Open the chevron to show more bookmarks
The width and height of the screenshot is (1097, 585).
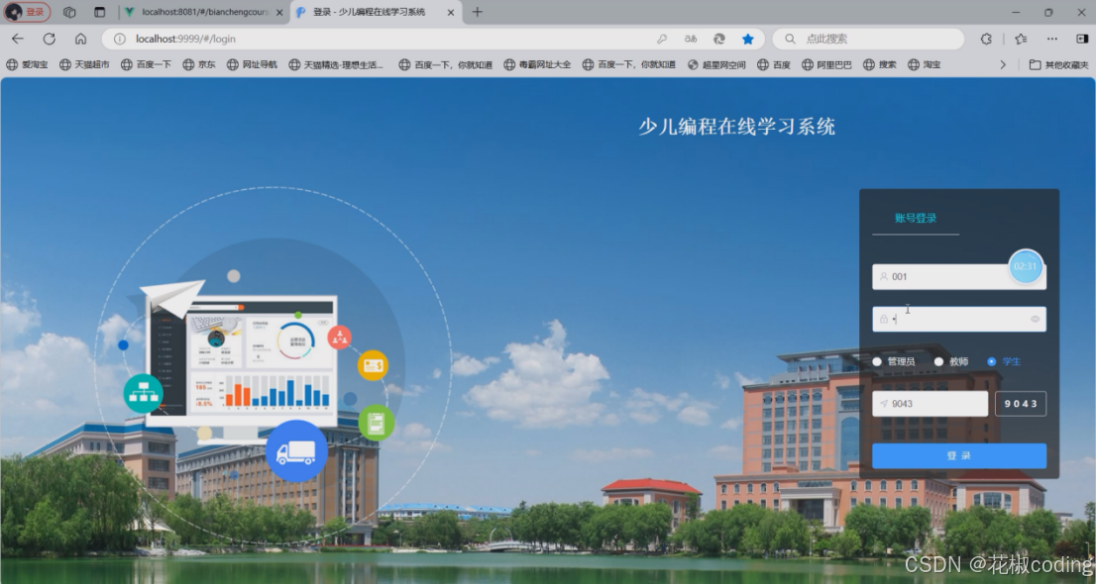1001,63
